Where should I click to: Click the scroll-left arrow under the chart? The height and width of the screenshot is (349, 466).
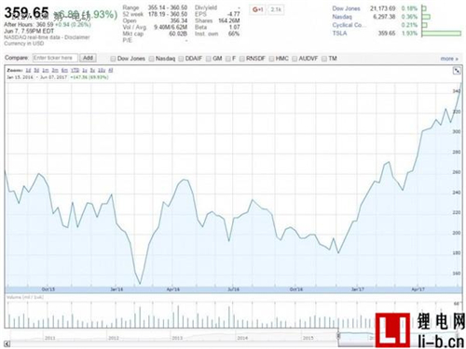pos(7,343)
